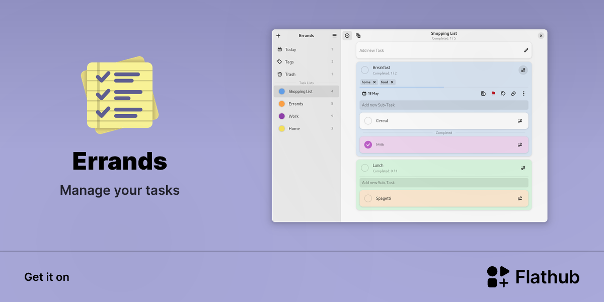Click the pencil icon in Add new Task
The height and width of the screenshot is (302, 604).
[526, 50]
